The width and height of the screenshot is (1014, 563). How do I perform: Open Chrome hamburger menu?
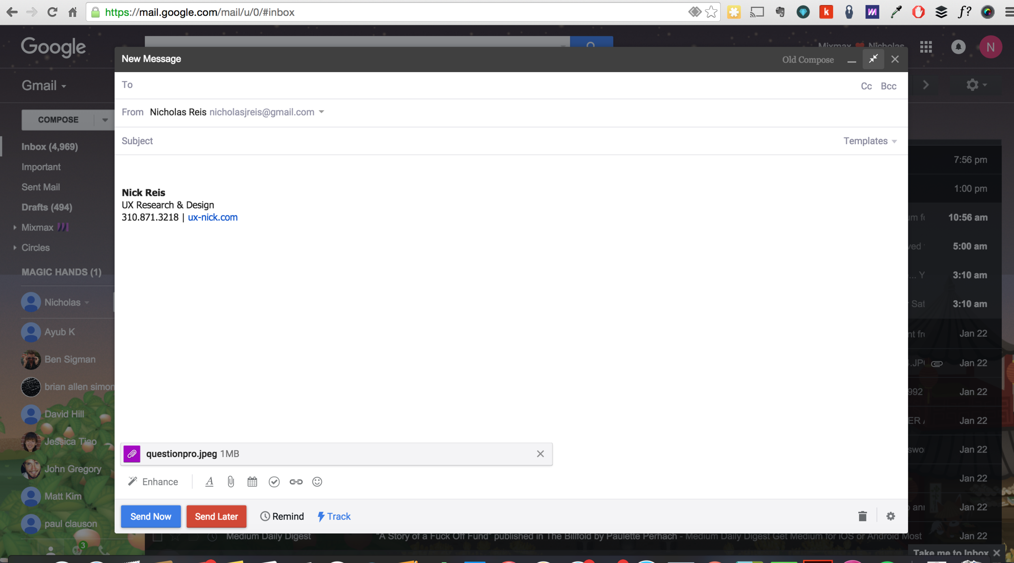click(x=1009, y=12)
